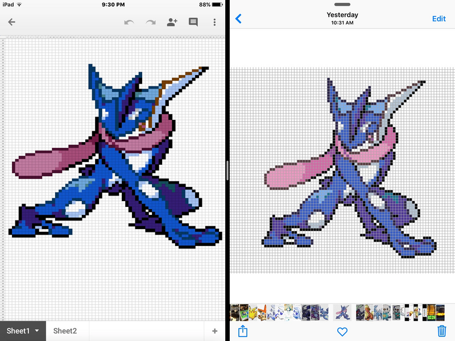Expand the Sheet1 tab dropdown arrow
This screenshot has width=455, height=341.
point(38,331)
